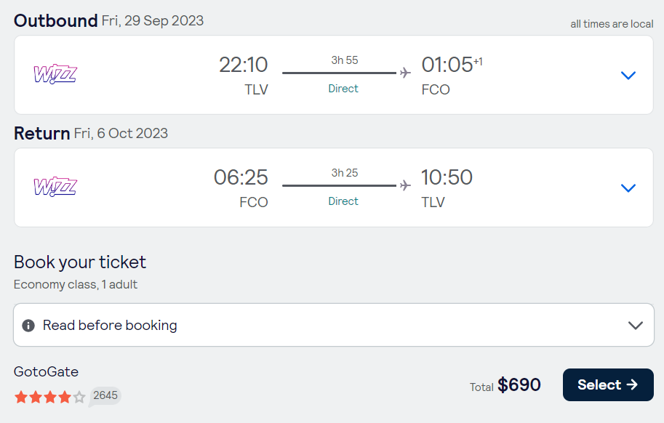Viewport: 664px width, 423px height.
Task: Click the outbound 22:10 departure time
Action: 243,65
